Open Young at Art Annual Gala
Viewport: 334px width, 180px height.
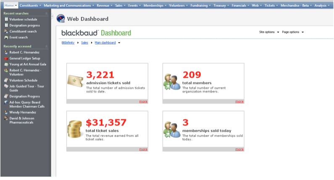(28, 64)
